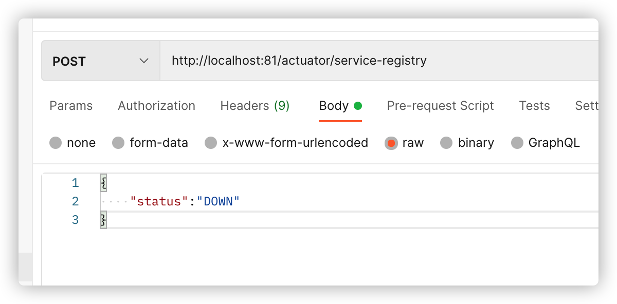Open the Pre-request Script tab

(440, 106)
